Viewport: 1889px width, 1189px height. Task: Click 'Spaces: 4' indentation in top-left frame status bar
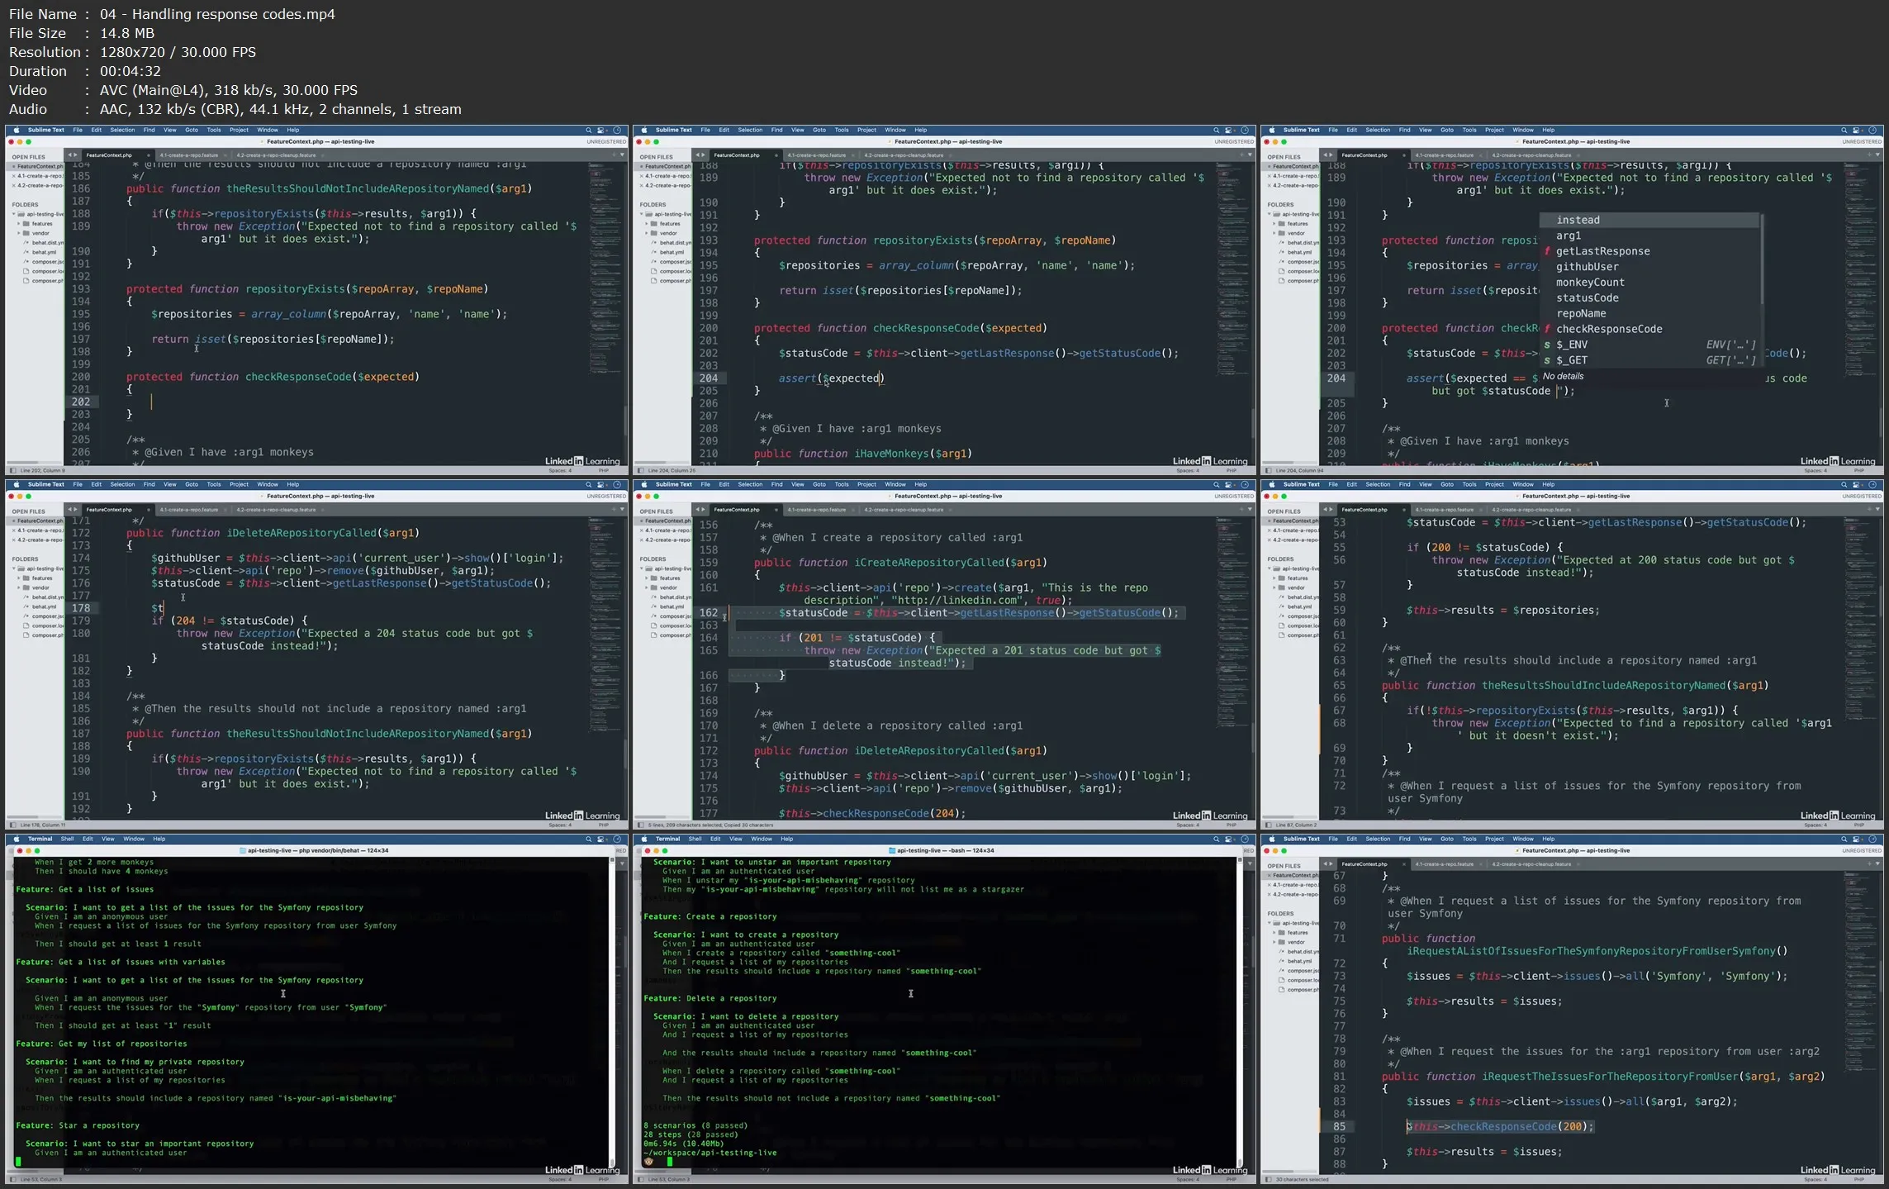[559, 471]
